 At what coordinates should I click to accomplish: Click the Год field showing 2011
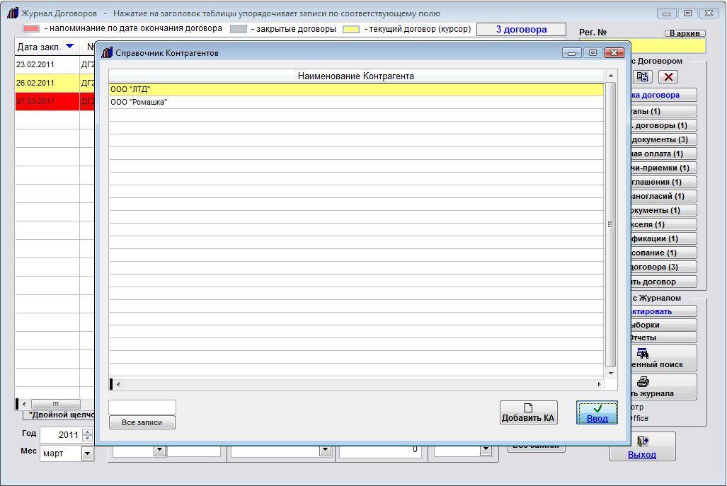tap(61, 434)
